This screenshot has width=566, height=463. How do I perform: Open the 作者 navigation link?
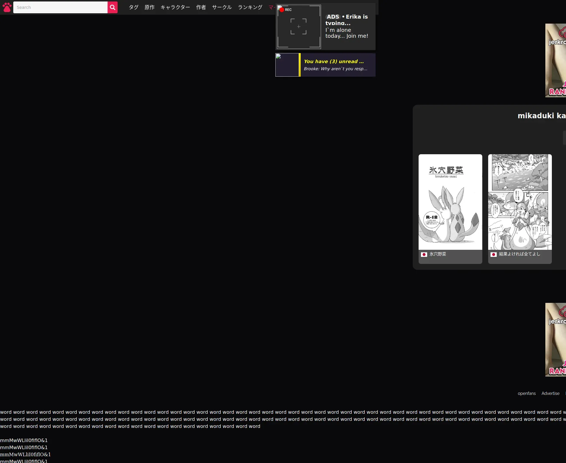201,7
